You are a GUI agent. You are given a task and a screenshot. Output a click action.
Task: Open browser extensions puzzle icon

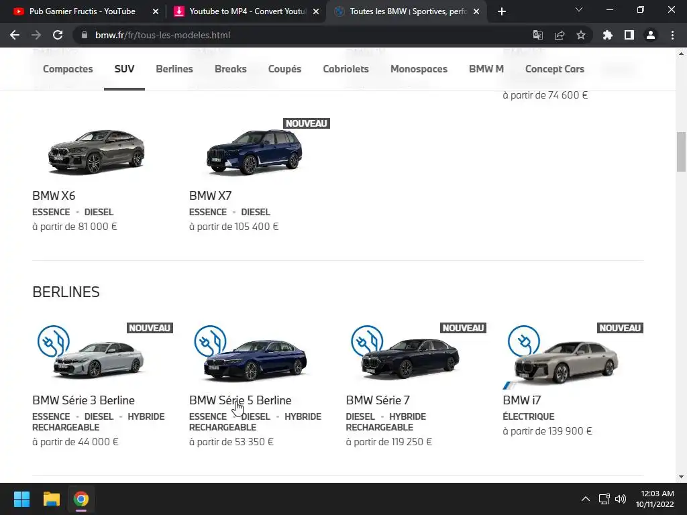[x=608, y=35]
